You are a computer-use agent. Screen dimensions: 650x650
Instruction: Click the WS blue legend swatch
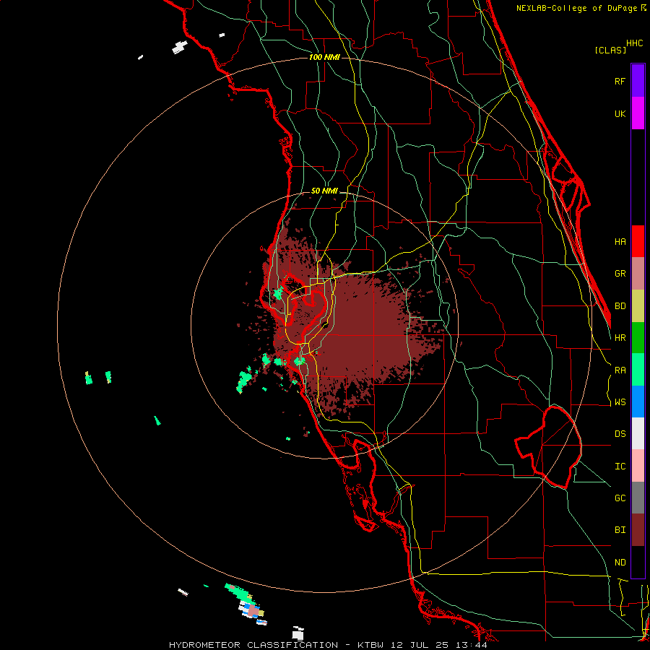[x=638, y=402]
